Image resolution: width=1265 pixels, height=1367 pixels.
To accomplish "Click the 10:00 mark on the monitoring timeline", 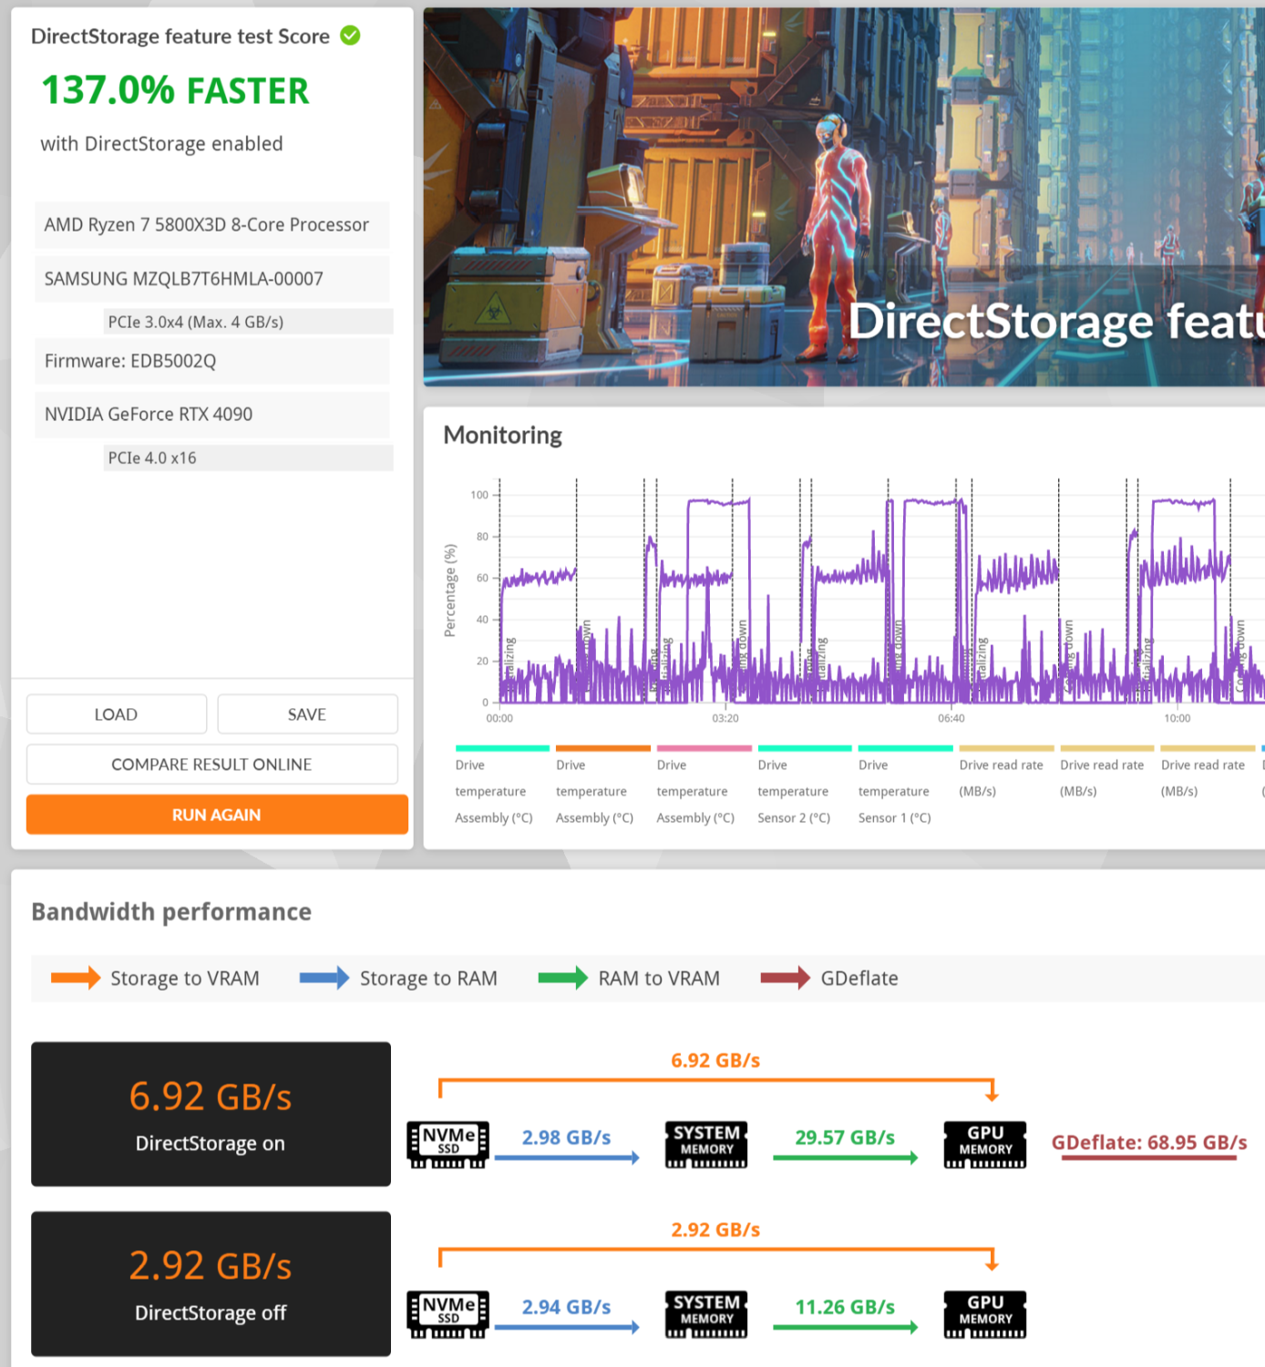I will (1178, 718).
